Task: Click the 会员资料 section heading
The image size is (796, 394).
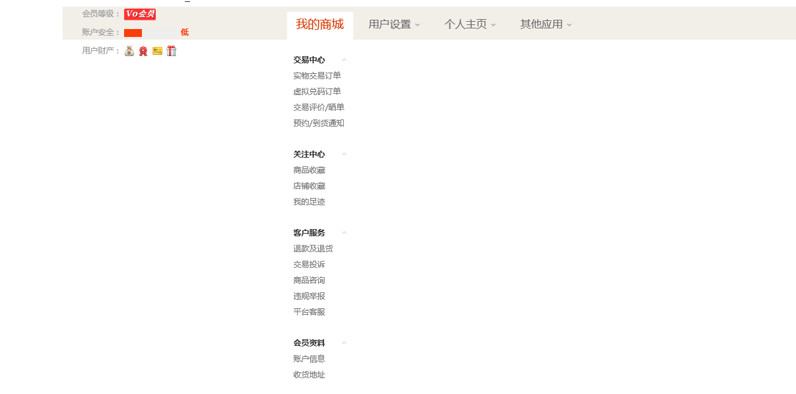Action: [310, 343]
